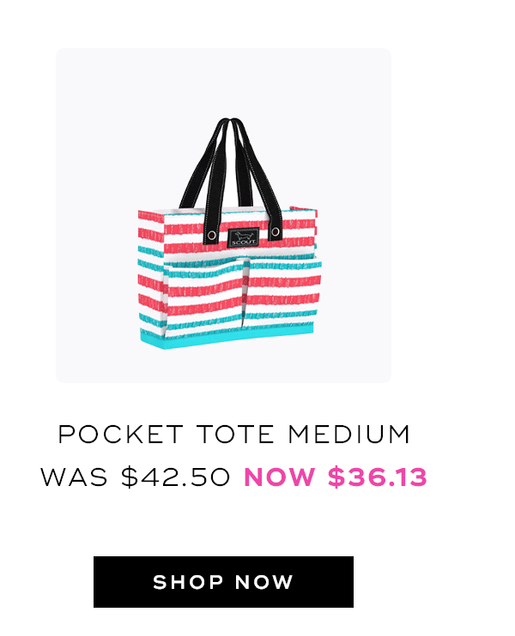Click the word MEDIUM in the product name
This screenshot has height=636, width=515.
tap(348, 435)
